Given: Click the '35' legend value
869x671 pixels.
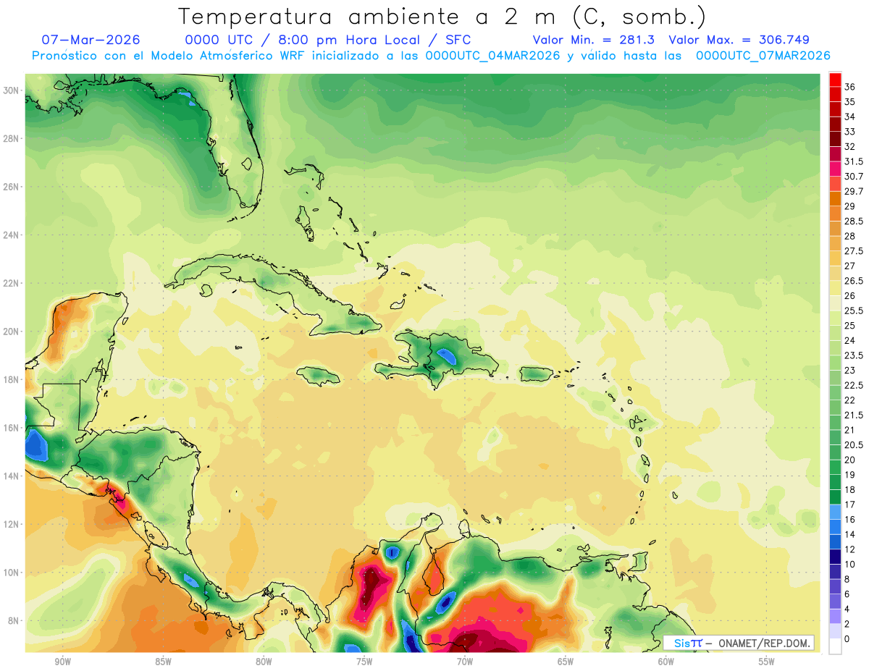Looking at the screenshot, I should pos(849,102).
